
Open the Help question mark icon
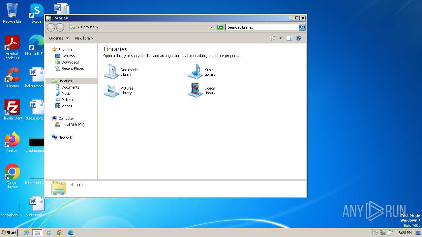[299, 38]
